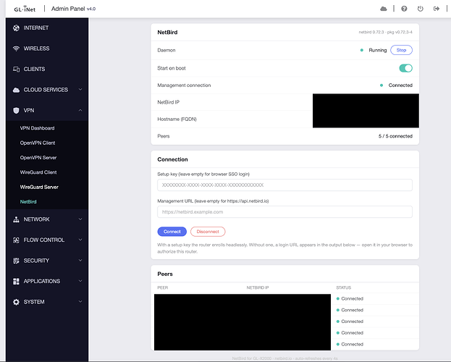Click the netbird version text in header
The image size is (451, 362).
point(385,32)
